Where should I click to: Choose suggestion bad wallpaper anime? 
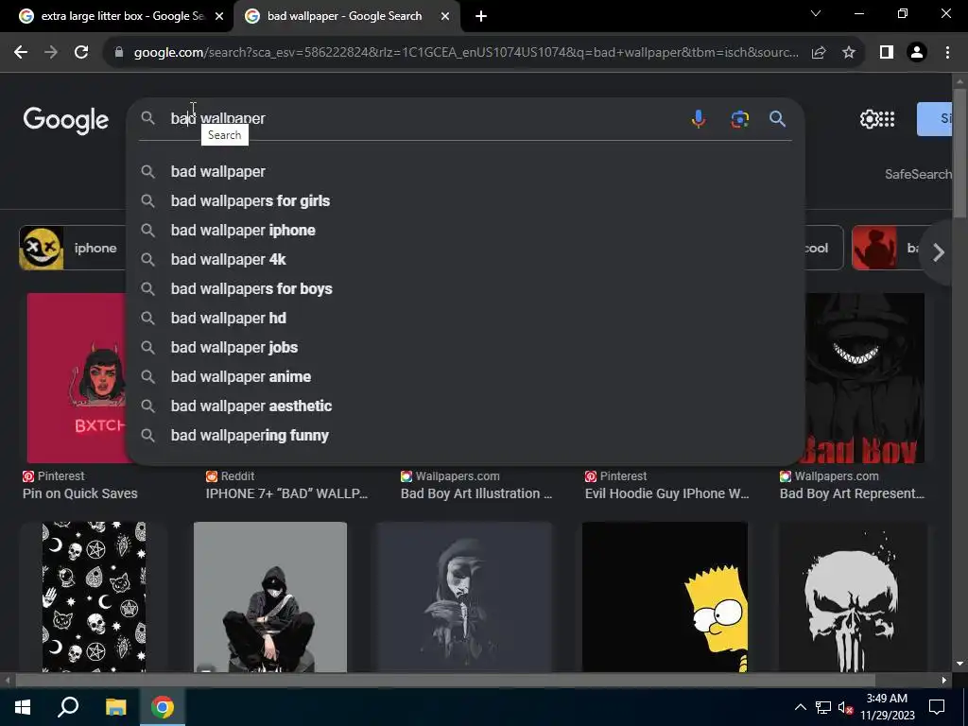[465, 376]
